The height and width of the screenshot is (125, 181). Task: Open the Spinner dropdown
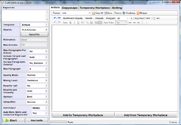pyautogui.click(x=37, y=97)
